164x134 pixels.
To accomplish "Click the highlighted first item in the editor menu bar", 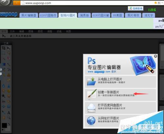I will (4, 32).
